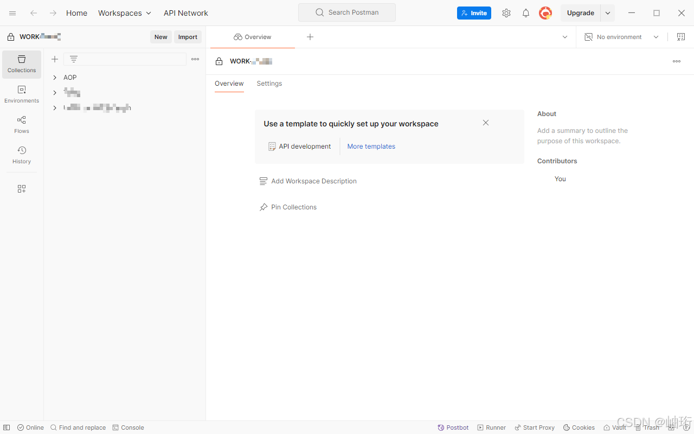Select Collections in the sidebar
Viewport: 694px width, 434px height.
coord(22,65)
